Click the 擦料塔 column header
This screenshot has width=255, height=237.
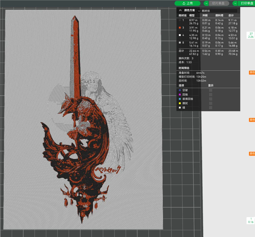click(x=219, y=16)
